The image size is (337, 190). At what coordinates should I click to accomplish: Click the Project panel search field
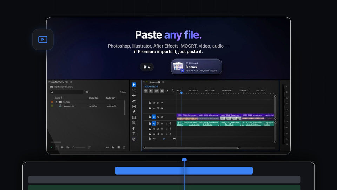(67, 92)
